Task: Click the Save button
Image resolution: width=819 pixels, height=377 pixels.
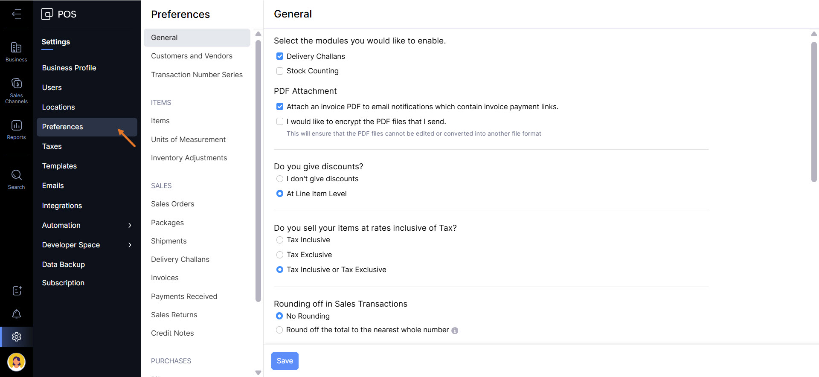Action: [285, 361]
